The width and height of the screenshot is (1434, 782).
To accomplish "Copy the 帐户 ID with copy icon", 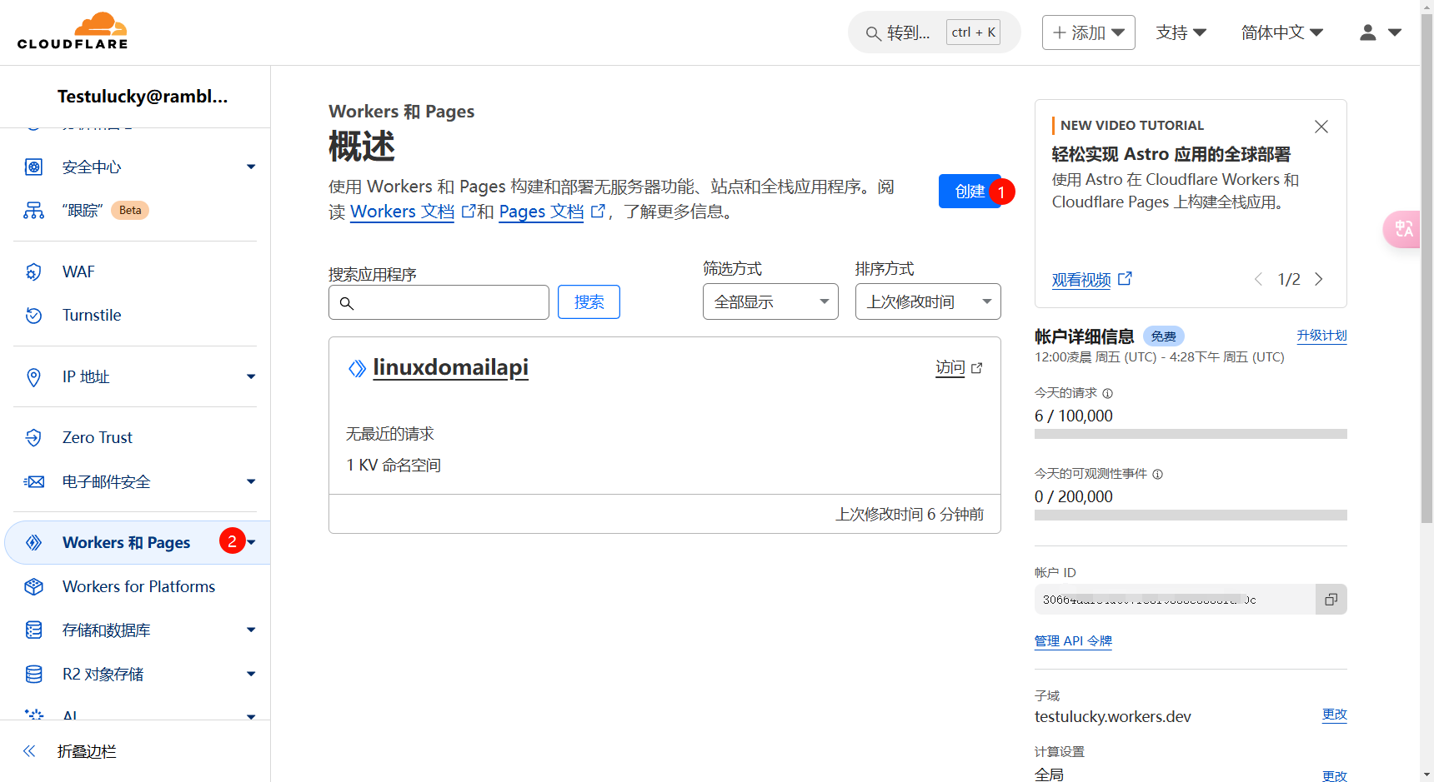I will tap(1331, 600).
